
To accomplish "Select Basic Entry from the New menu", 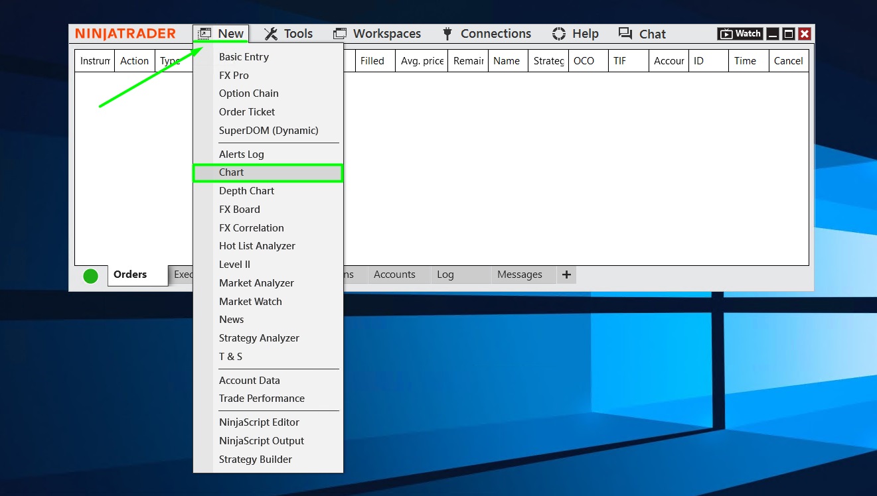I will (244, 56).
